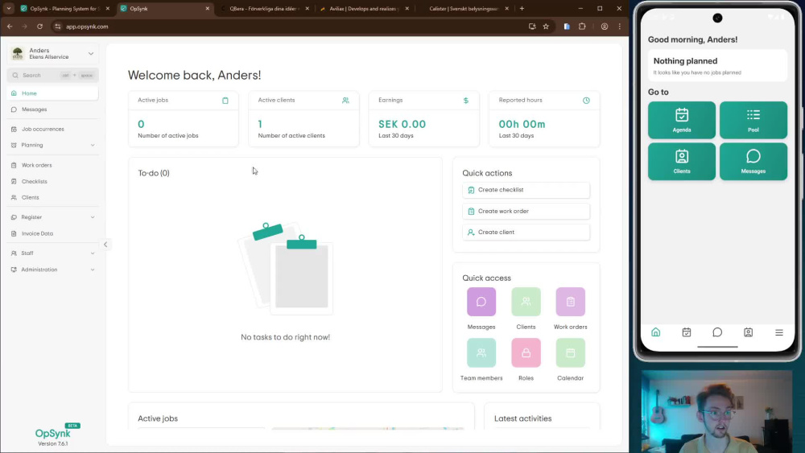Switch to Avilax browser tab

pyautogui.click(x=364, y=9)
